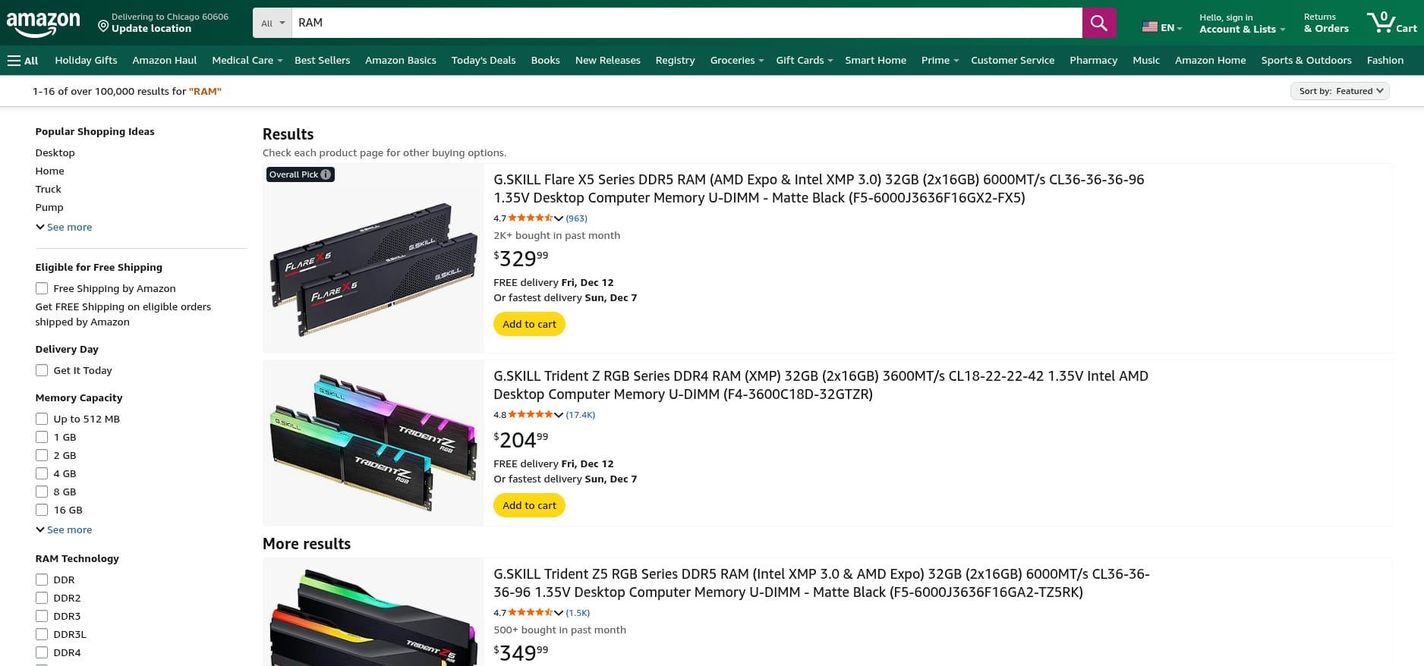Open Today's Deals from the navigation bar
Screen dimensions: 1424x666
point(484,60)
